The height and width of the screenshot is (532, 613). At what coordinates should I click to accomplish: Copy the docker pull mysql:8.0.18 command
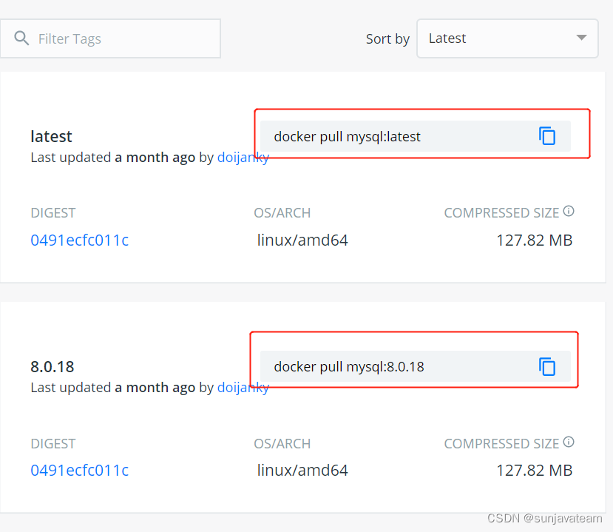coord(547,366)
